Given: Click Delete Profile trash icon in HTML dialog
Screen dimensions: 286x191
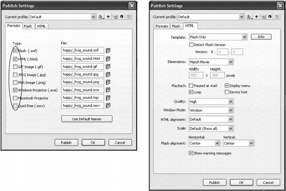Looking at the screenshot, I should coord(277,17).
